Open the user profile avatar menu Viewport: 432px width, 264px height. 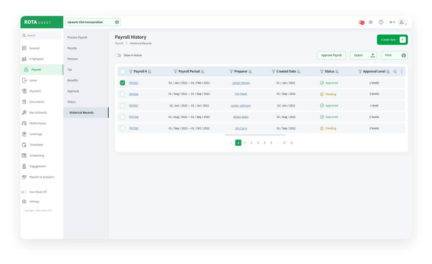point(402,22)
